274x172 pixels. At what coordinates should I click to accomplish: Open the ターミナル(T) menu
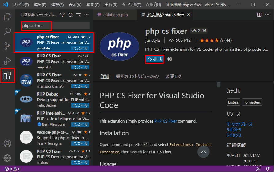pos(132,5)
